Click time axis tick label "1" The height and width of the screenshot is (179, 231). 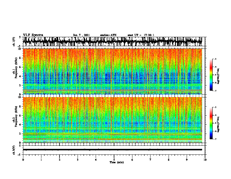41,160
